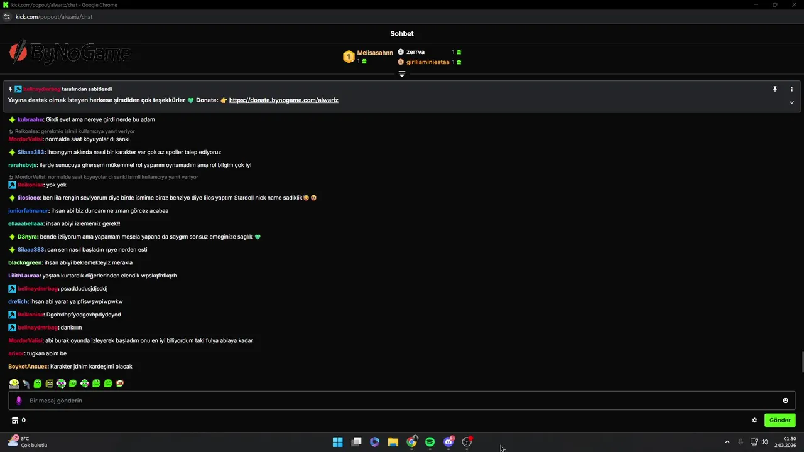This screenshot has height=452, width=804.
Task: Click username ellaaabellaaa in chat
Action: tap(26, 223)
